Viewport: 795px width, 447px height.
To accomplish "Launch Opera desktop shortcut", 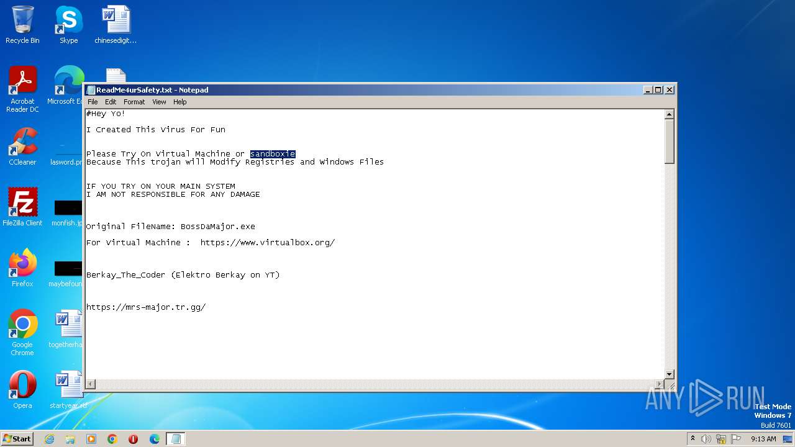I will [22, 390].
